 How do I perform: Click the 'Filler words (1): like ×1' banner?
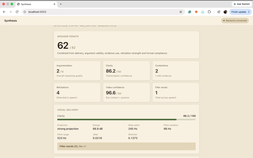[126, 146]
